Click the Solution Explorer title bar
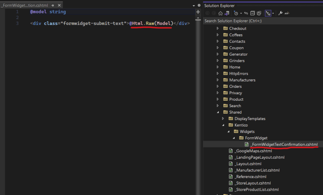 pyautogui.click(x=263, y=6)
